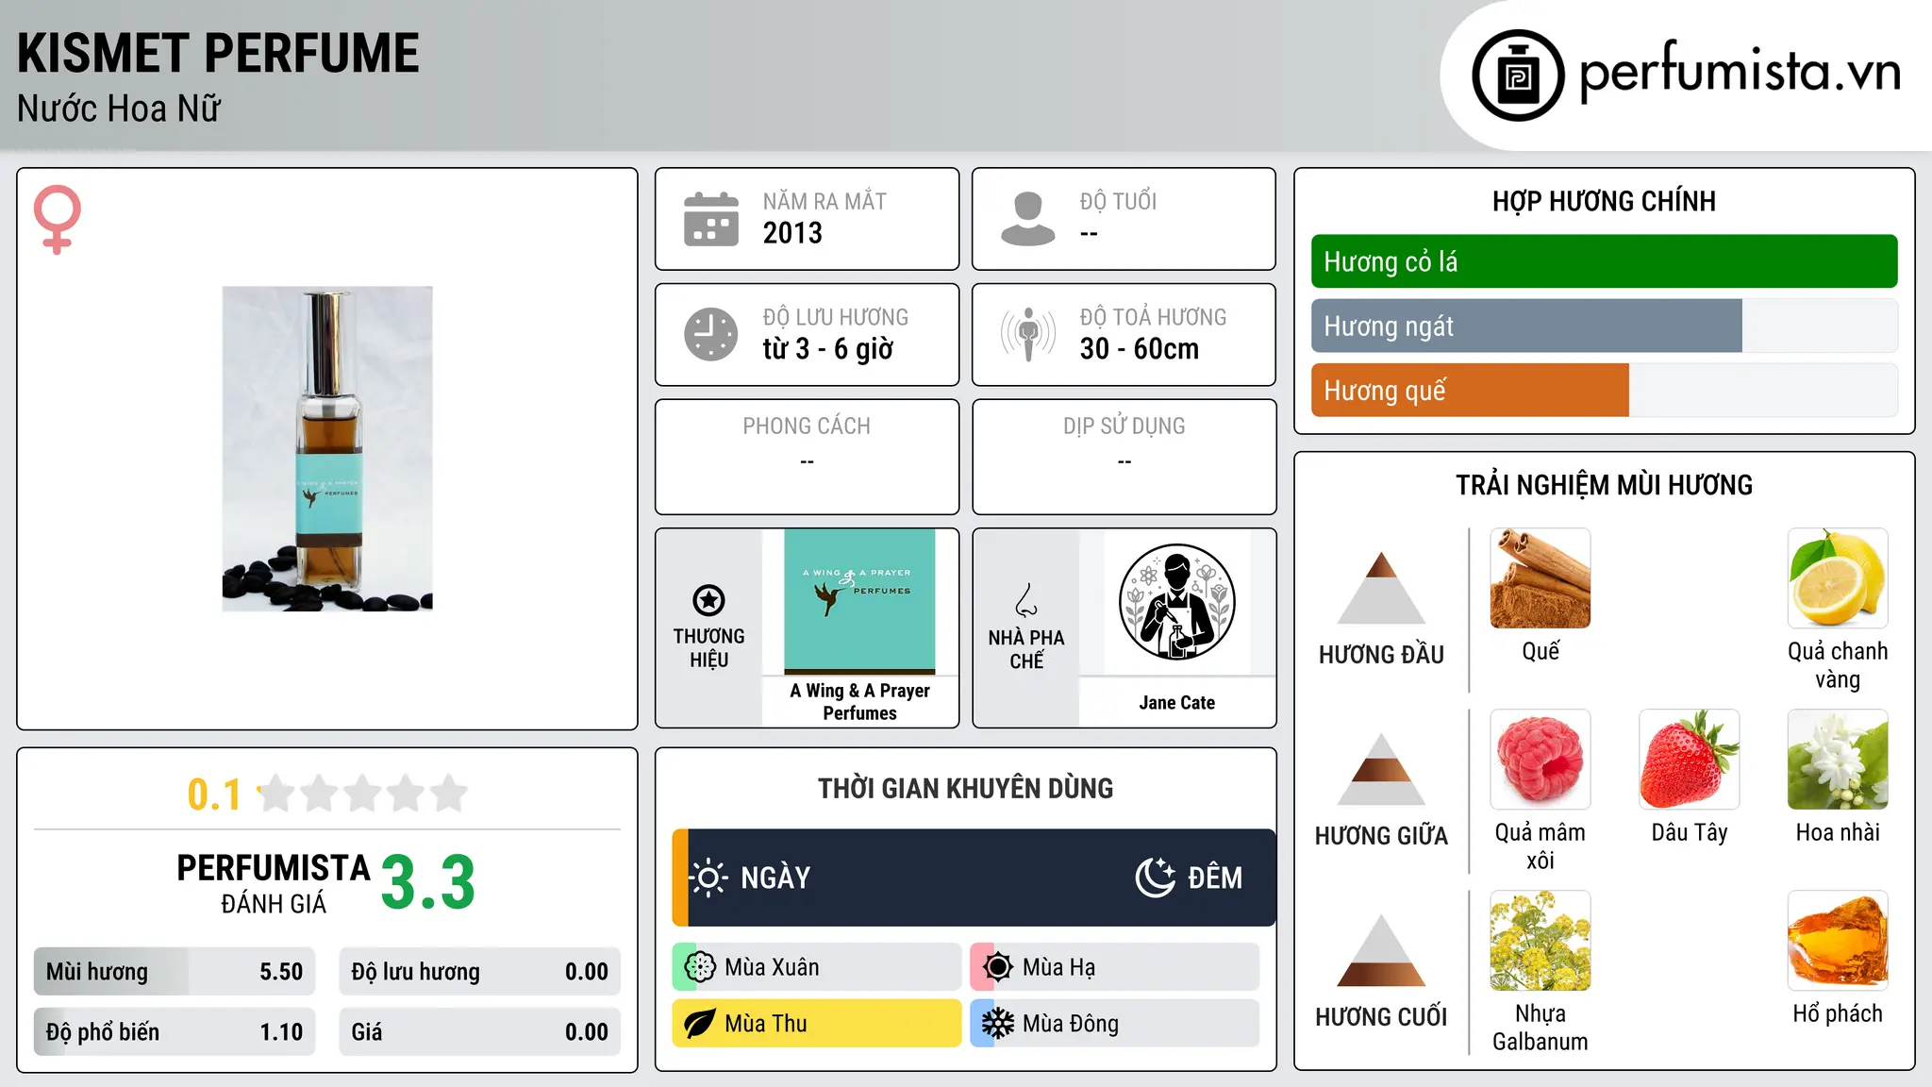
Task: Click the Trải nghiệm mùi hương heading
Action: (1604, 485)
